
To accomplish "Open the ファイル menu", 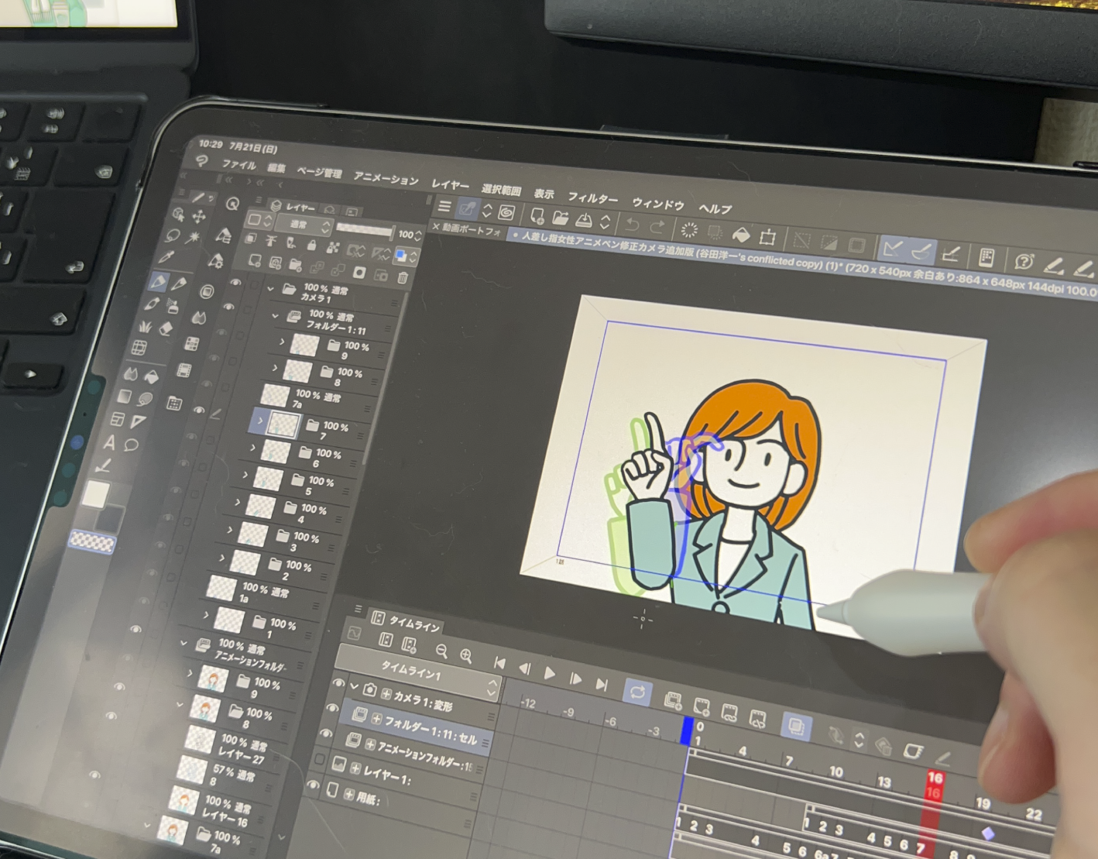I will 238,165.
